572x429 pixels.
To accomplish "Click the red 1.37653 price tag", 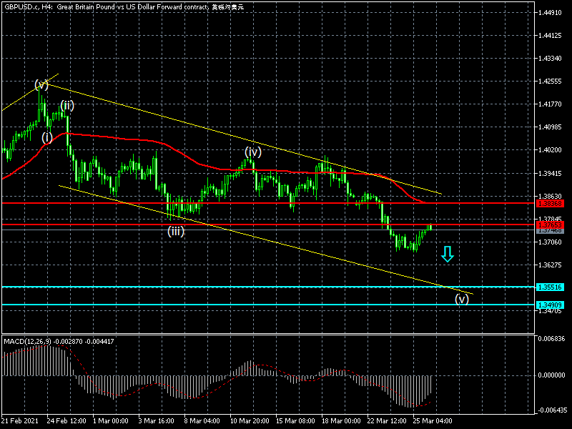I will coord(550,225).
